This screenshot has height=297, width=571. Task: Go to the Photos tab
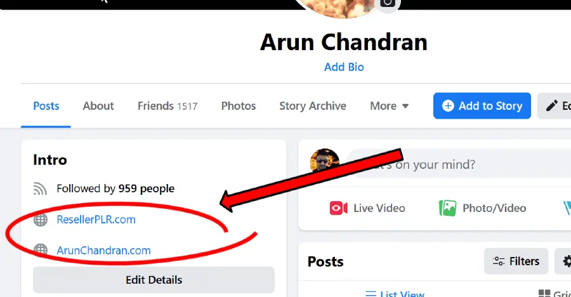pyautogui.click(x=239, y=106)
